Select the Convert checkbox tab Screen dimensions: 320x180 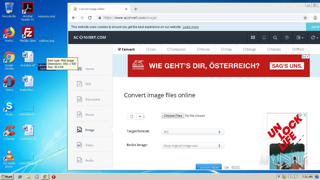click(126, 49)
